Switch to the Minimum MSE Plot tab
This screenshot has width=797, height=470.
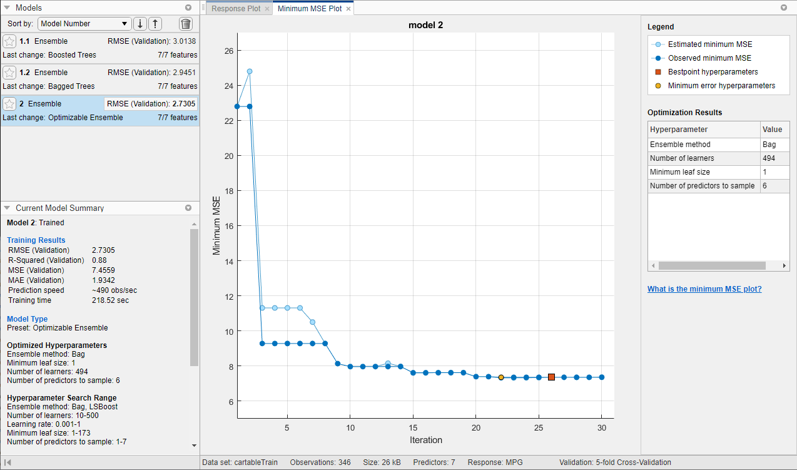pos(310,9)
